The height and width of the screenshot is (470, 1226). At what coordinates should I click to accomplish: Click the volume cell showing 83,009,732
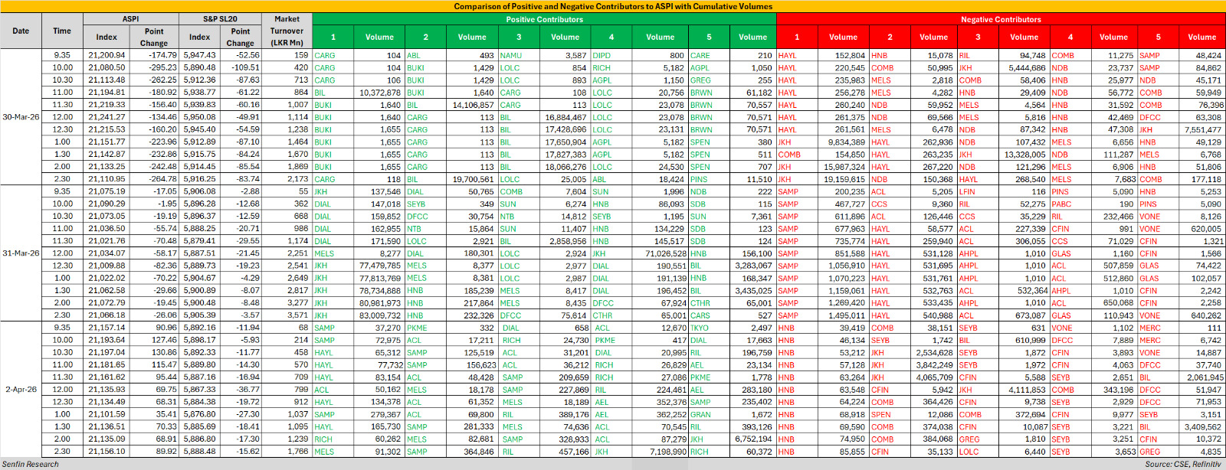(380, 315)
